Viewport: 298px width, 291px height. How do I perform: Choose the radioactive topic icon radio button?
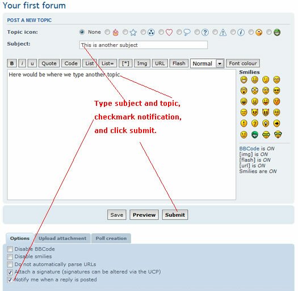click(143, 32)
